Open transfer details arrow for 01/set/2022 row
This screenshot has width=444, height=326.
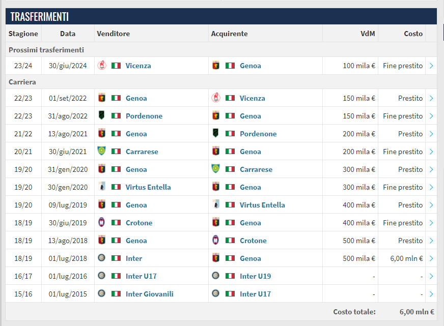(x=431, y=98)
